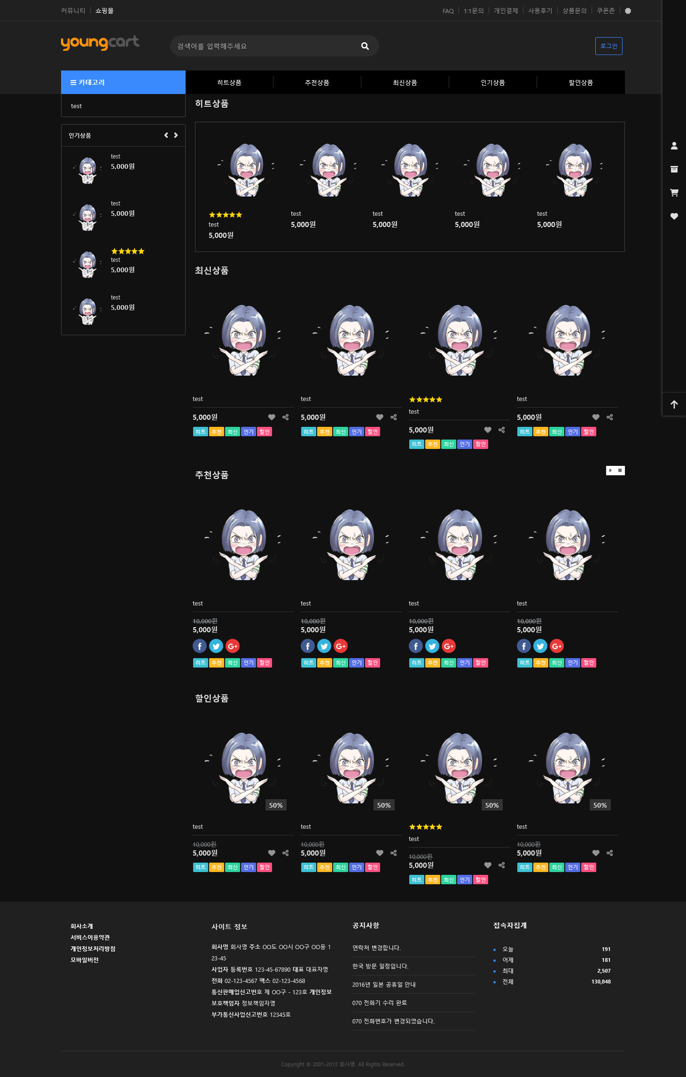Screen dimensions: 686x1077
Task: Click heart icon of fourth 최신상품 product
Action: pos(596,417)
